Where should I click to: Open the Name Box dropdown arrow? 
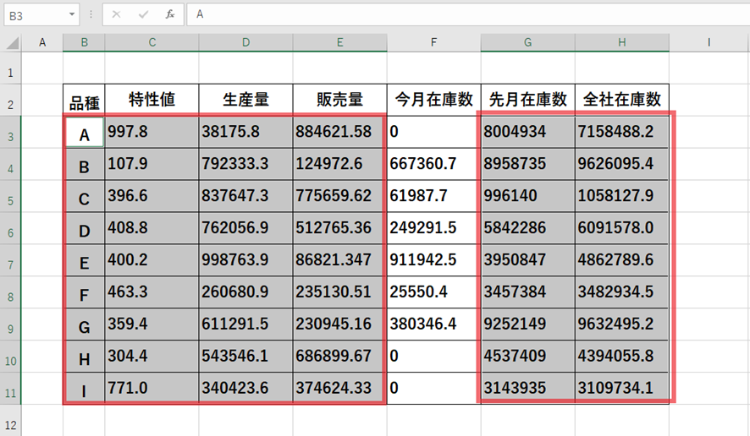pyautogui.click(x=72, y=15)
